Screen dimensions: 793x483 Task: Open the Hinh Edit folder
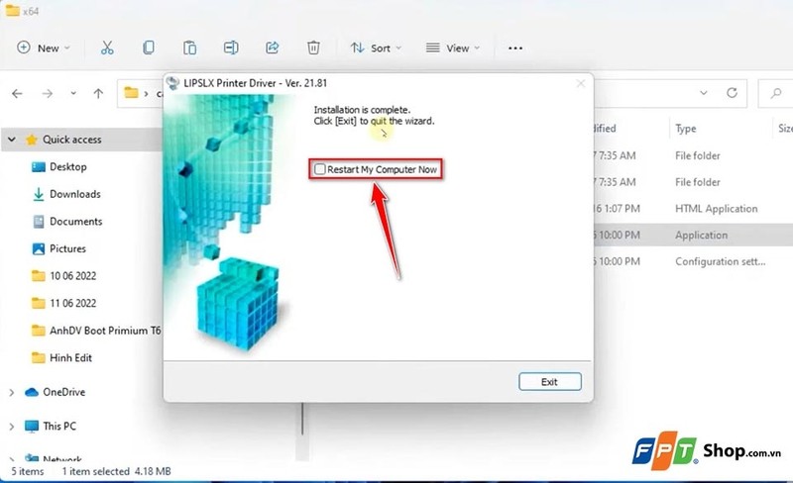[70, 357]
